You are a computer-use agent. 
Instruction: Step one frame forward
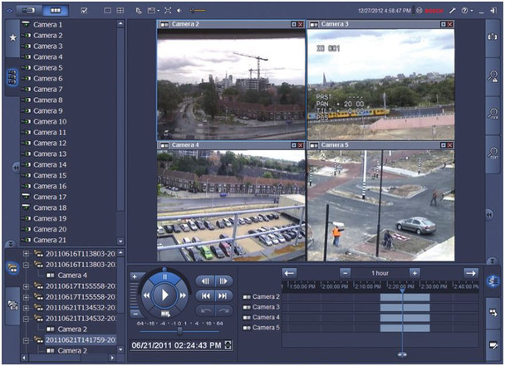click(x=223, y=281)
